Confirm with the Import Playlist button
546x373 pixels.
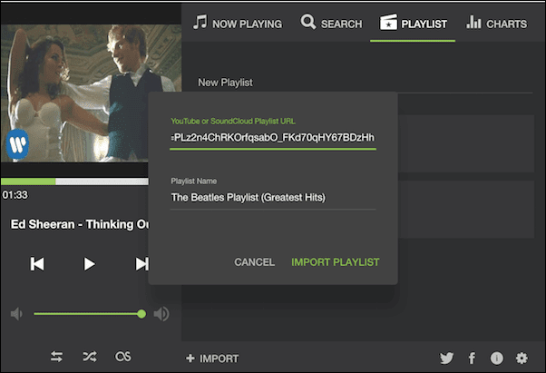pyautogui.click(x=336, y=262)
